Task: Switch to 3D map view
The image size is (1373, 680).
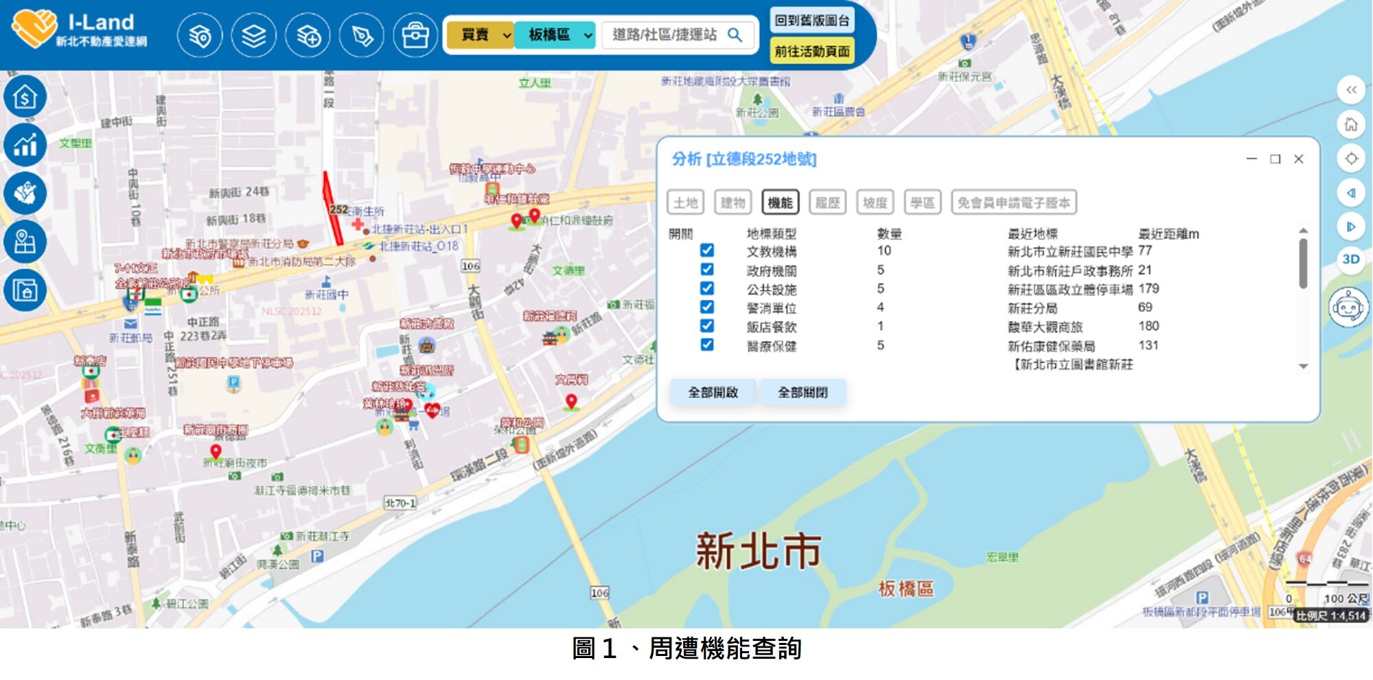Action: tap(1350, 259)
